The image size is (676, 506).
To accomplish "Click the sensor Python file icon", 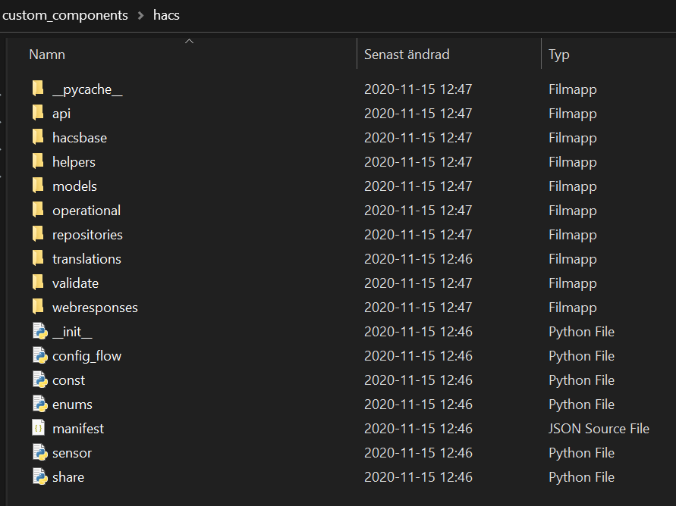I will pyautogui.click(x=39, y=452).
